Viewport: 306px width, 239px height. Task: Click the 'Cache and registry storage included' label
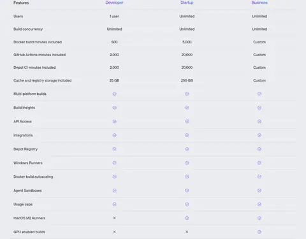[x=43, y=80]
